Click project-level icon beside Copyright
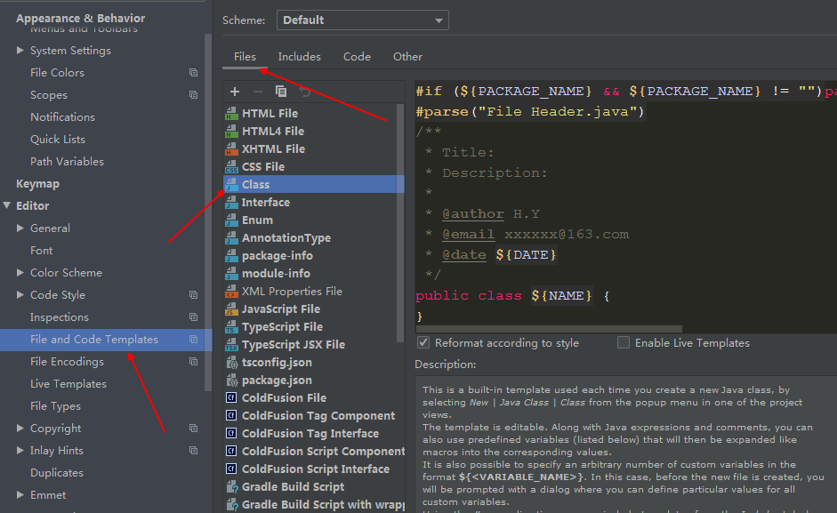 pyautogui.click(x=193, y=429)
